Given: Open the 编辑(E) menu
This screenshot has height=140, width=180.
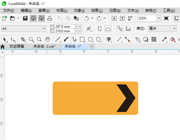Looking at the screenshot, I should (x=26, y=11).
